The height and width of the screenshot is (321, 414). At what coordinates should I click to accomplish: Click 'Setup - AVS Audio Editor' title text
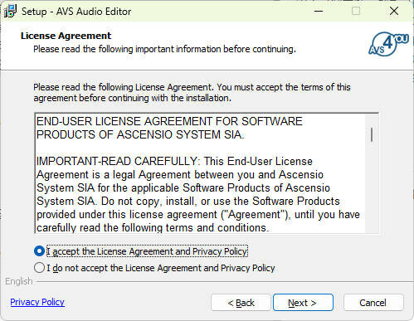(x=76, y=12)
